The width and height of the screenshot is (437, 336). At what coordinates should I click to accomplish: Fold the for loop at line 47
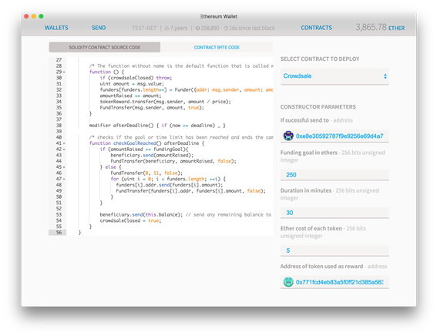[64, 179]
